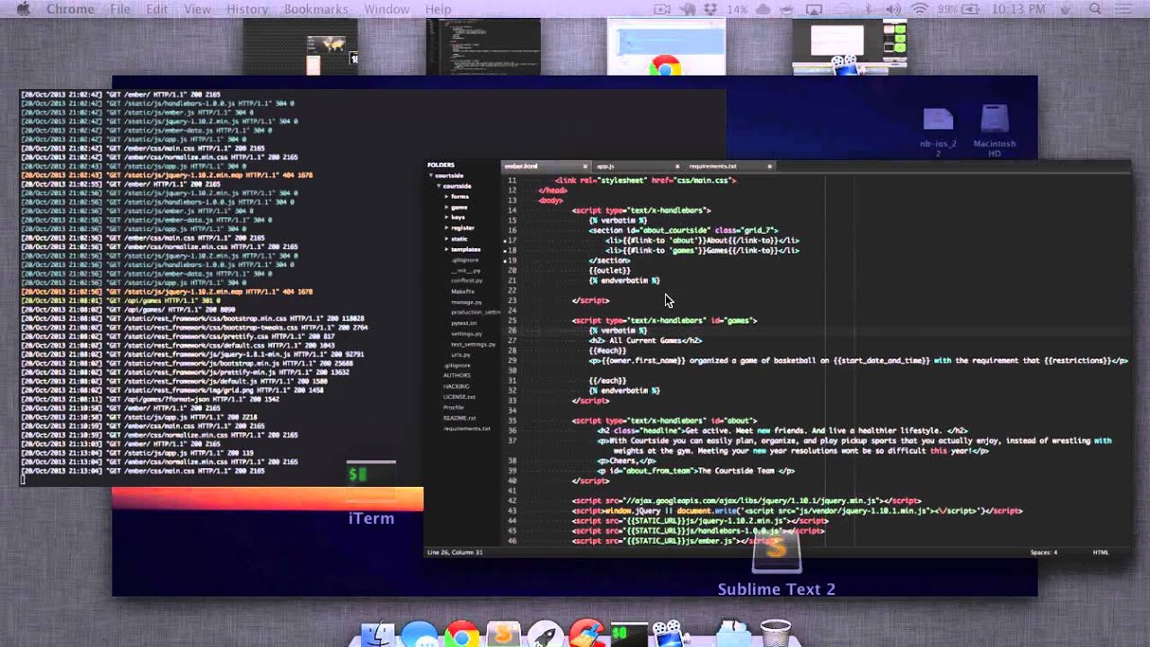This screenshot has width=1150, height=647.
Task: Open the Messages app in the Dock
Action: [x=420, y=635]
